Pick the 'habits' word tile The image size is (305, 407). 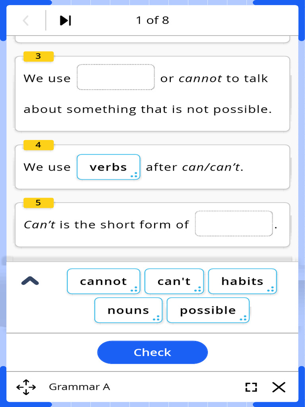[243, 281]
